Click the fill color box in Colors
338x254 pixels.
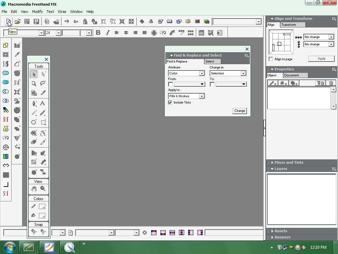42,216
